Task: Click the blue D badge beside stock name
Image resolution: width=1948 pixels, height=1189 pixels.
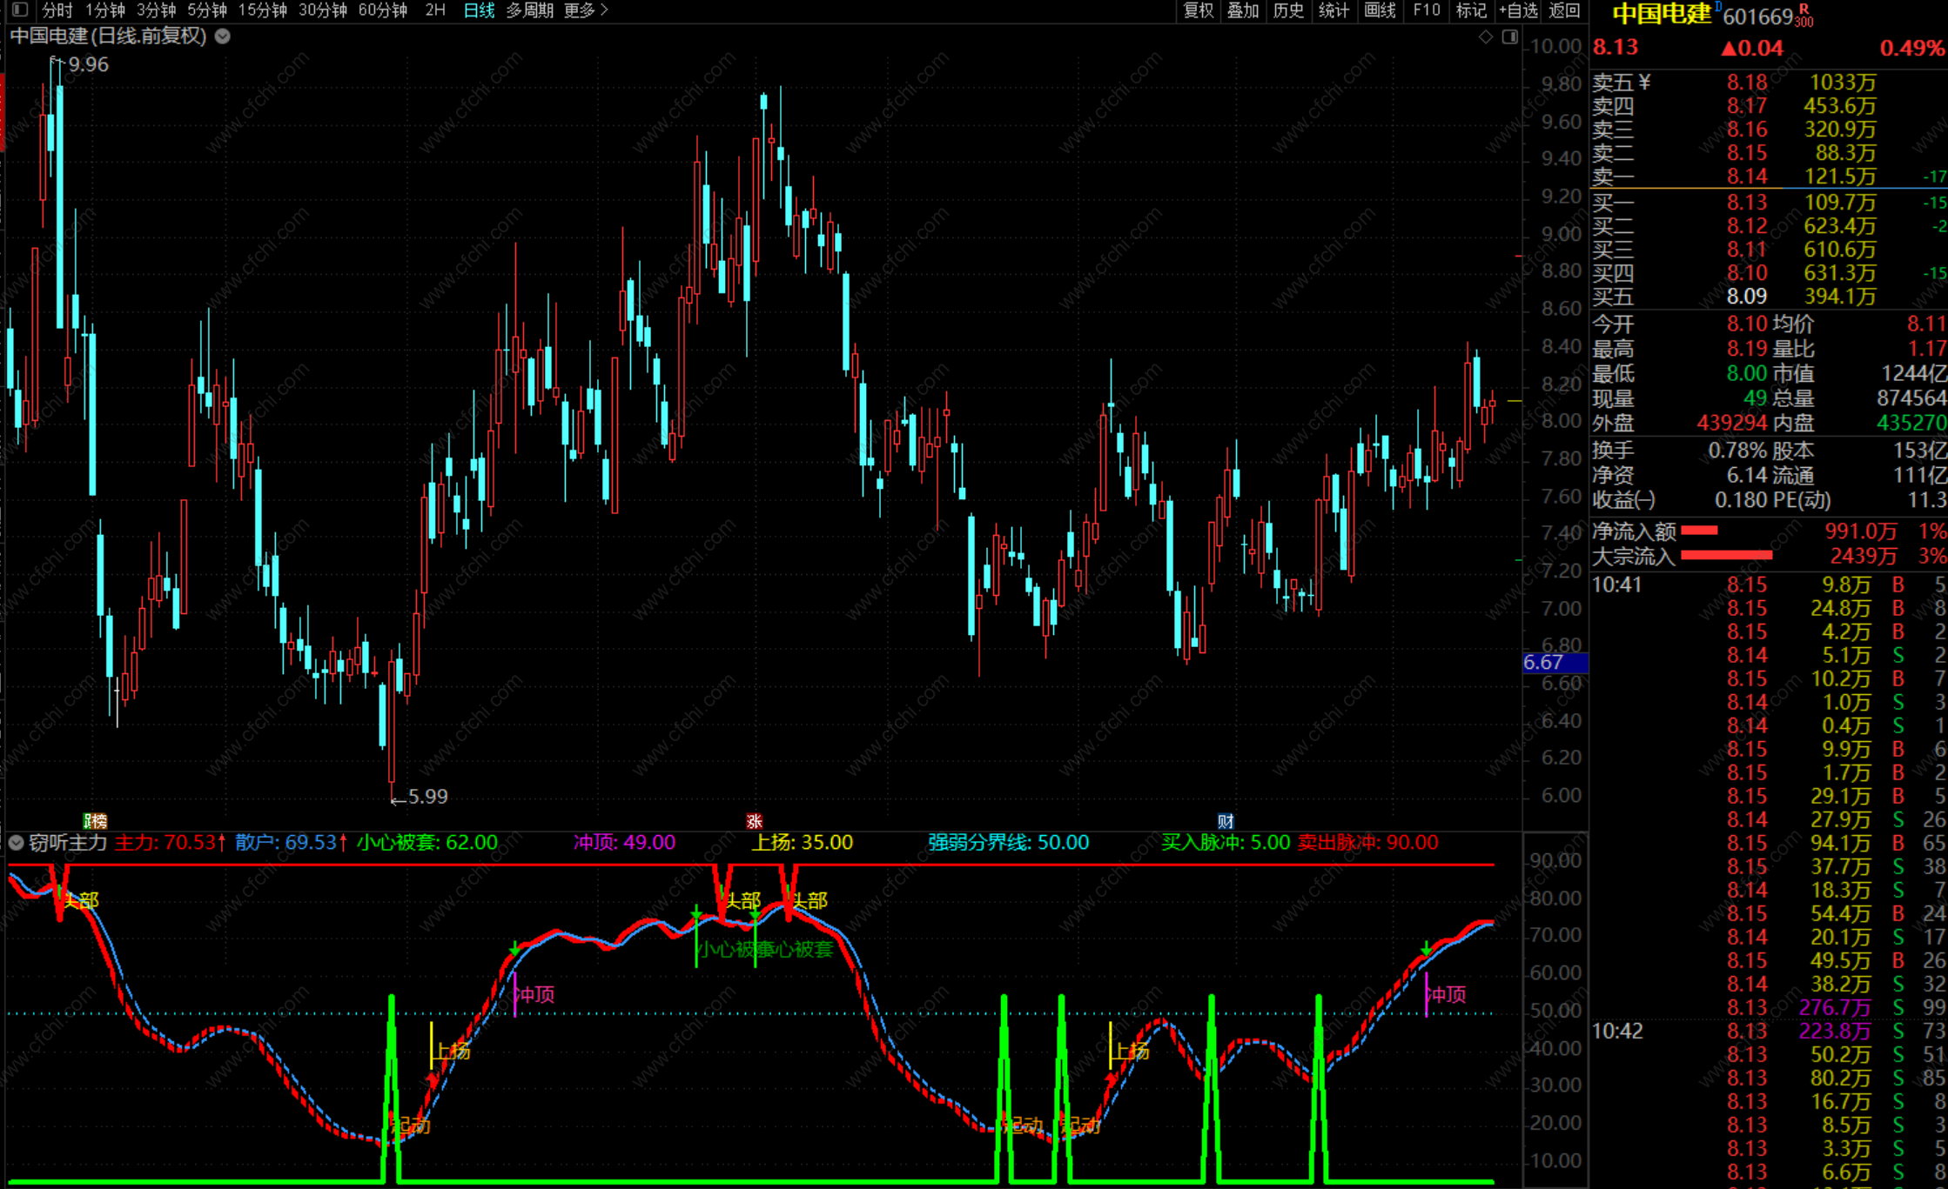Action: pyautogui.click(x=1718, y=7)
